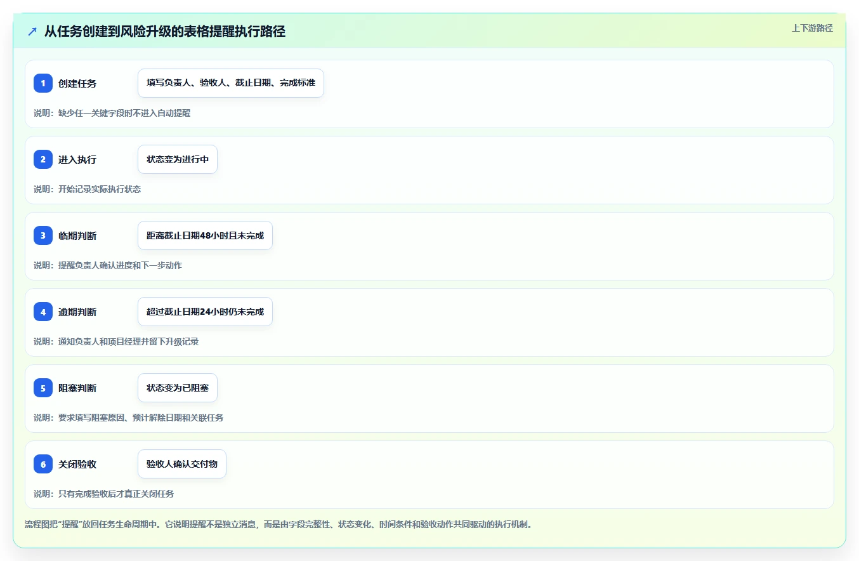Click the 逾期判断 step name
This screenshot has height=561, width=859.
pos(77,312)
